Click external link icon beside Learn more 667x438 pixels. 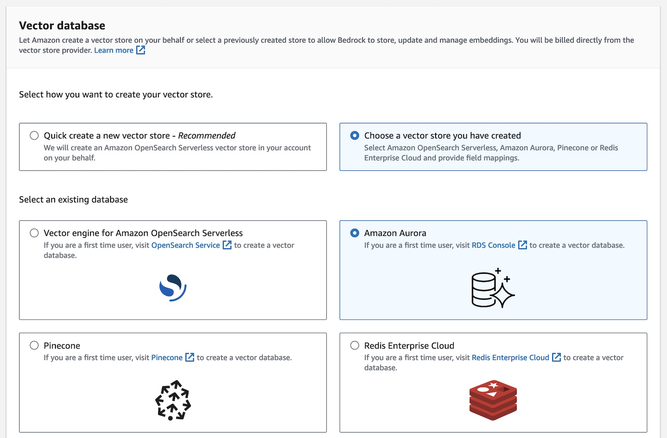click(x=141, y=50)
